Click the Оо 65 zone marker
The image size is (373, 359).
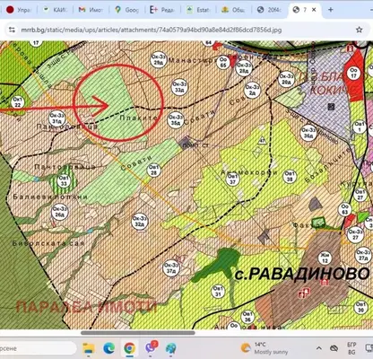[x=223, y=62]
